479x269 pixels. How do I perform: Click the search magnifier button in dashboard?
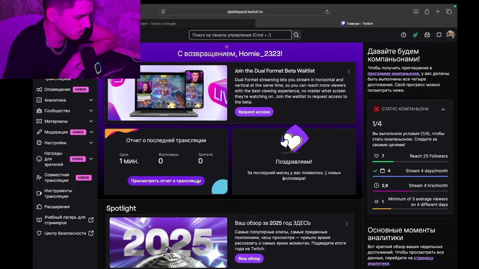pos(296,35)
